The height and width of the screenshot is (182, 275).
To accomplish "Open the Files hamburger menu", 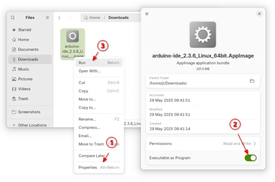I will coord(48,18).
